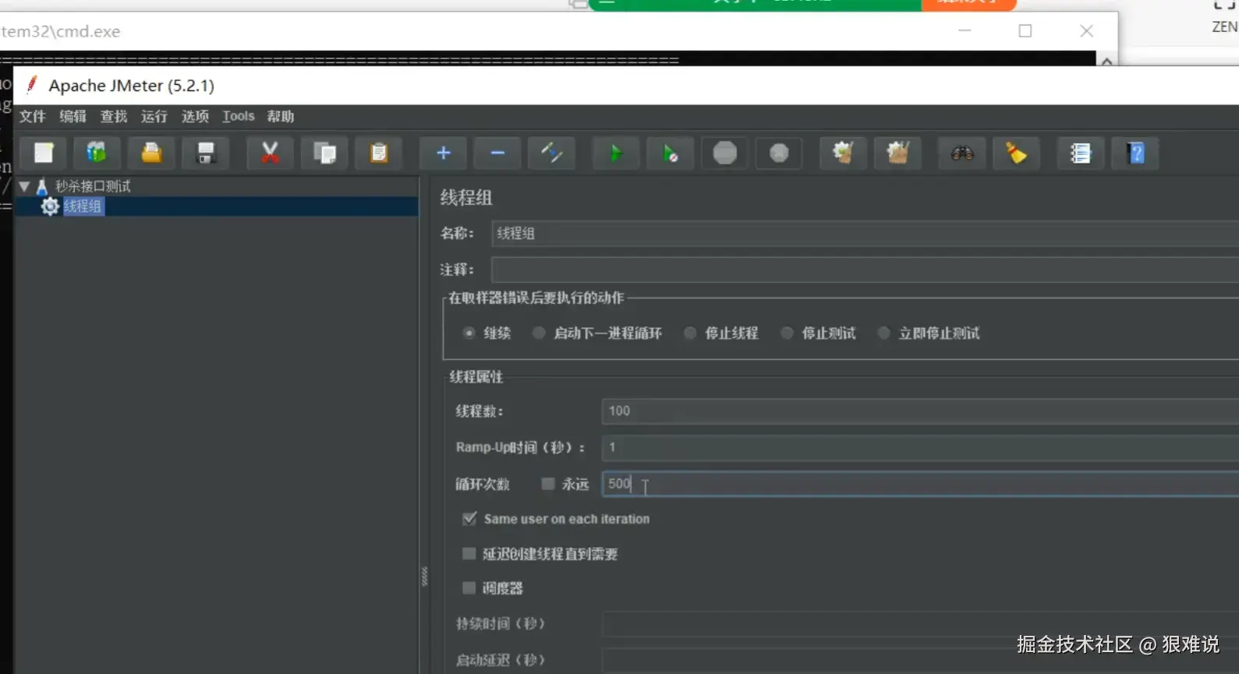
Task: Select the 停止测试 radio button
Action: pyautogui.click(x=788, y=333)
